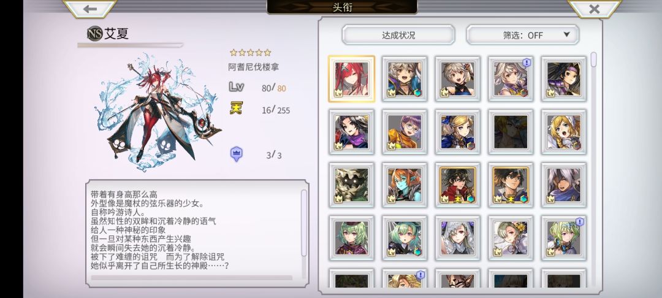Click the description text scrollbar
The image size is (662, 298).
(303, 223)
